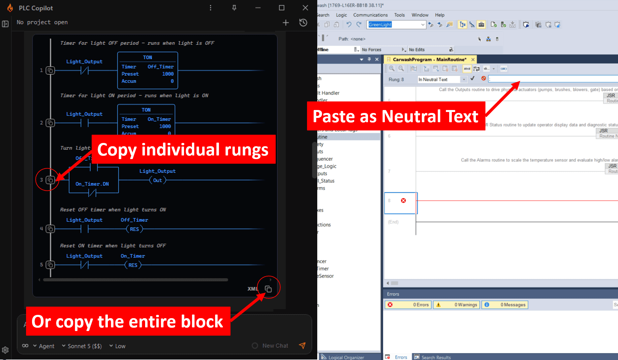Select Alarms in the organizer tree
The width and height of the screenshot is (618, 360).
(321, 188)
